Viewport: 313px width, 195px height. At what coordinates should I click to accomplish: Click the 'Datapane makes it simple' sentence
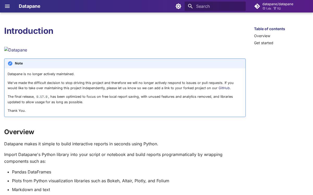coord(81,144)
